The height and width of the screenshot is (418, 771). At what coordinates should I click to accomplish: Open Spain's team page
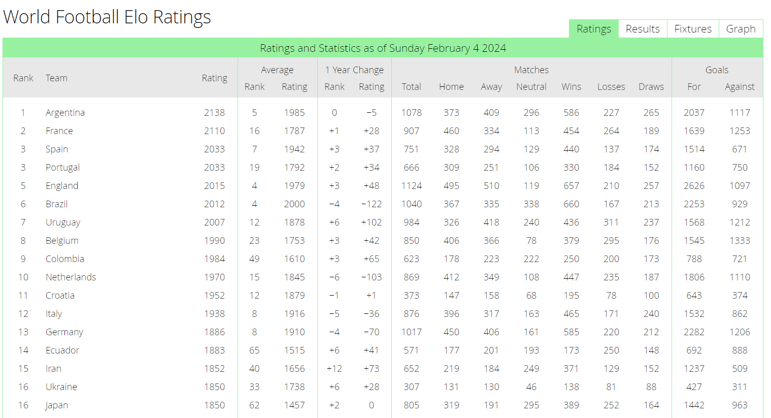pos(57,149)
